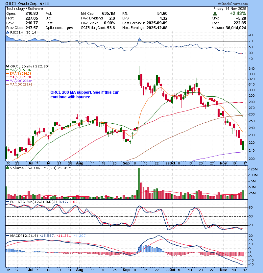Image resolution: width=263 pixels, height=273 pixels.
Task: Click the candlestick icon beside ORCL (Daily)
Action: (8, 66)
